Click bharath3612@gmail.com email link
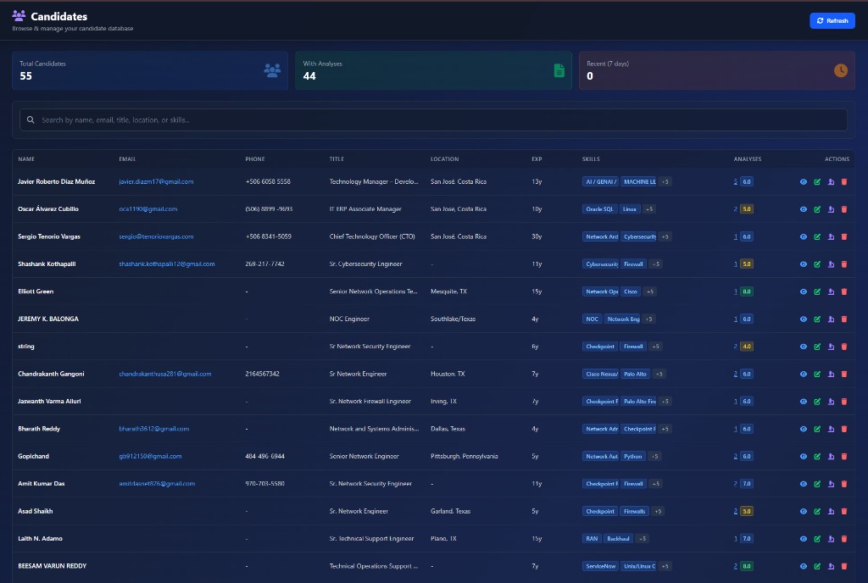The height and width of the screenshot is (583, 868). [x=154, y=429]
